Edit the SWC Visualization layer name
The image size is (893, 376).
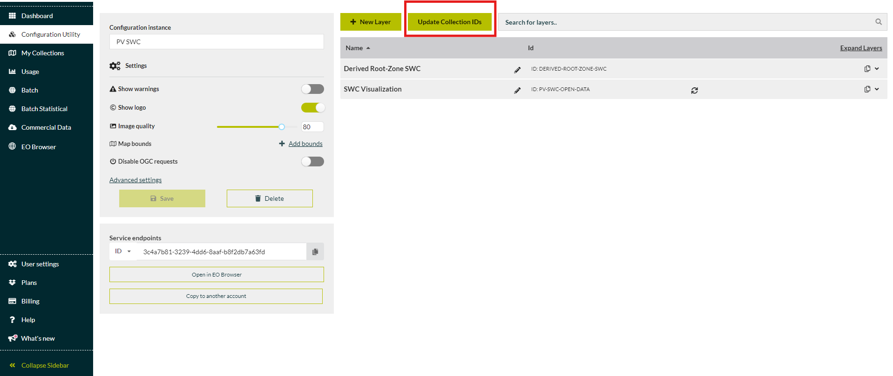tap(517, 91)
